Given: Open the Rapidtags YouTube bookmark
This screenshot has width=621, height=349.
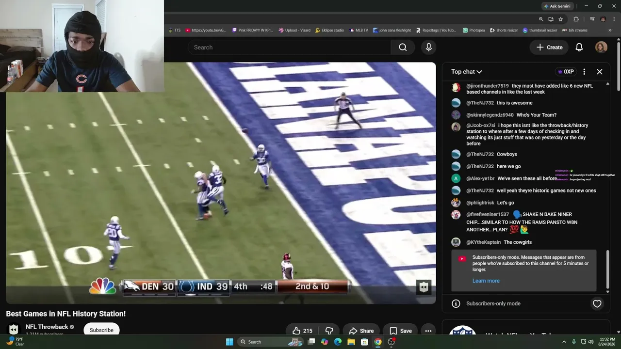Looking at the screenshot, I should 436,30.
